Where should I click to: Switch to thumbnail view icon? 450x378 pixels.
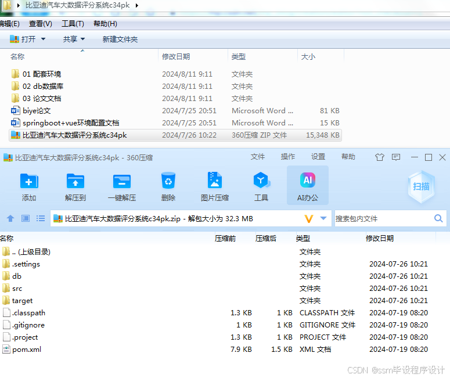(x=26, y=219)
